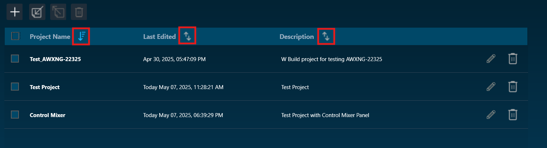Viewport: 547px width, 148px height.
Task: Select the Test Project checkbox
Action: 15,87
